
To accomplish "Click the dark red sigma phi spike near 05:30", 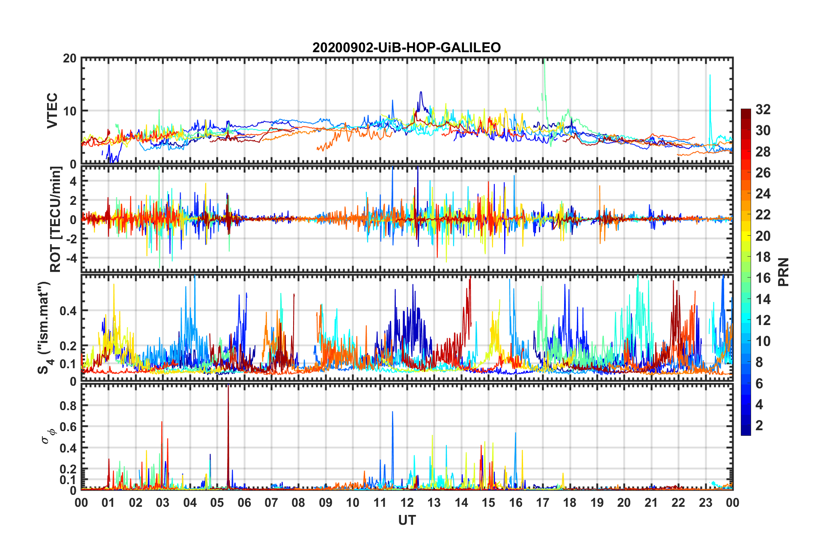I will (228, 436).
